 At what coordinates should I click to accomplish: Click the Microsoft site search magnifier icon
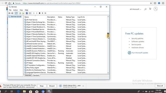146,9
